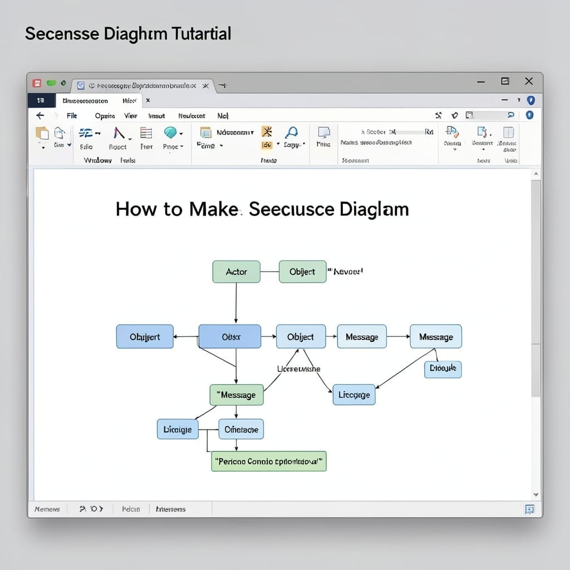Select the purple angled Bdect tool
Screen dimensions: 570x570
119,133
